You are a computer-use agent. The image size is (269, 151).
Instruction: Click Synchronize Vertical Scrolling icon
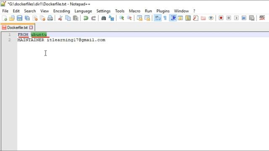pyautogui.click(x=140, y=18)
